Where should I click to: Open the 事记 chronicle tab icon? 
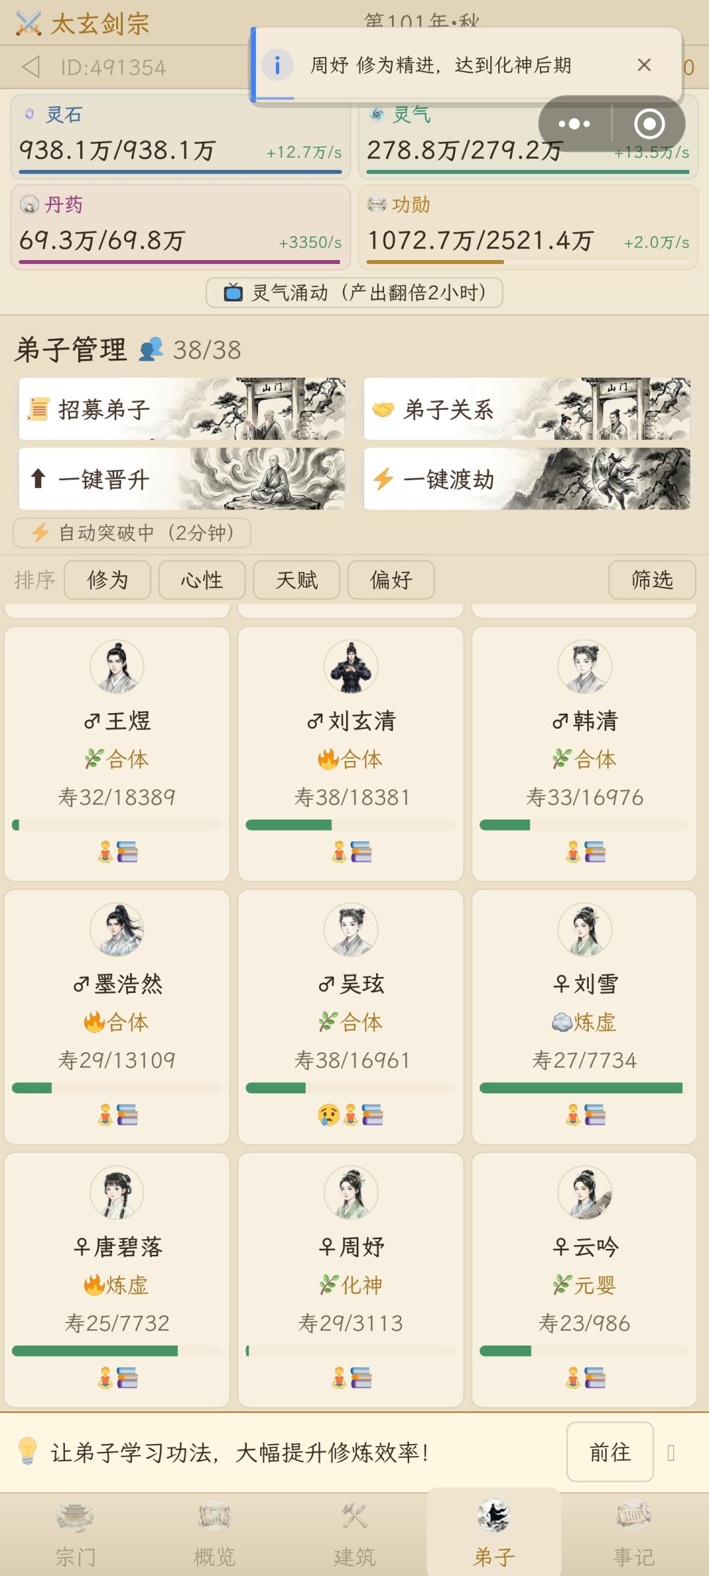(x=634, y=1516)
